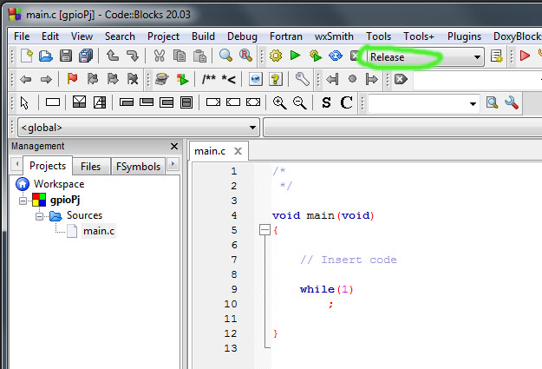The height and width of the screenshot is (369, 542).
Task: Insert doxygen block comment icon
Action: click(209, 79)
